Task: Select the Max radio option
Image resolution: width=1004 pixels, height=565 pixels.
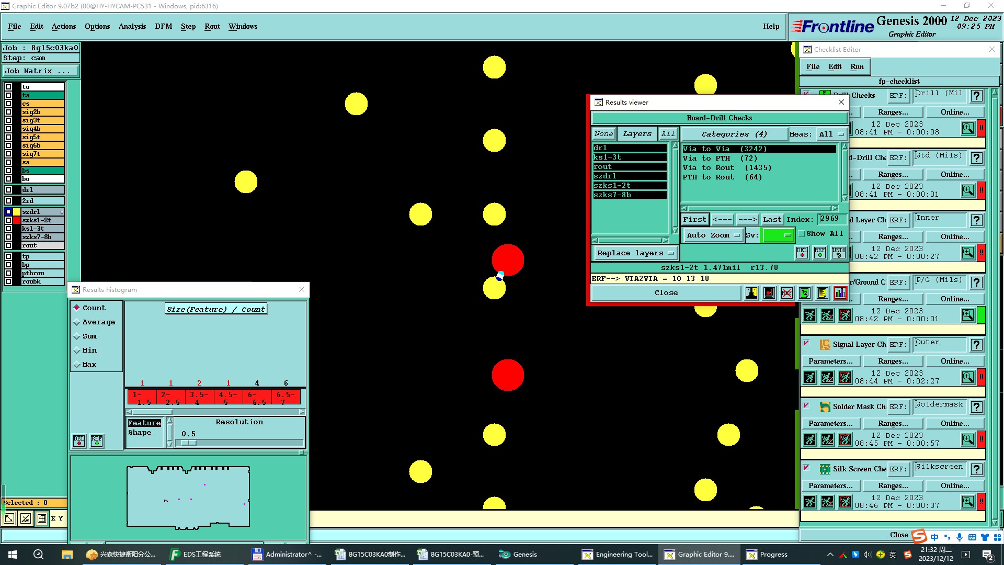Action: [77, 364]
